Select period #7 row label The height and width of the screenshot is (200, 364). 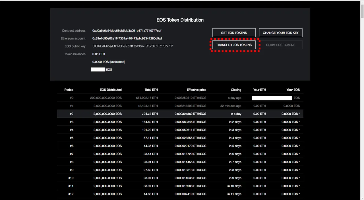[x=72, y=154]
